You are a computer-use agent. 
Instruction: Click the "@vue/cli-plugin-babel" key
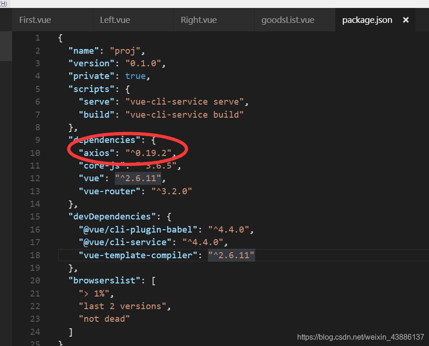point(138,229)
